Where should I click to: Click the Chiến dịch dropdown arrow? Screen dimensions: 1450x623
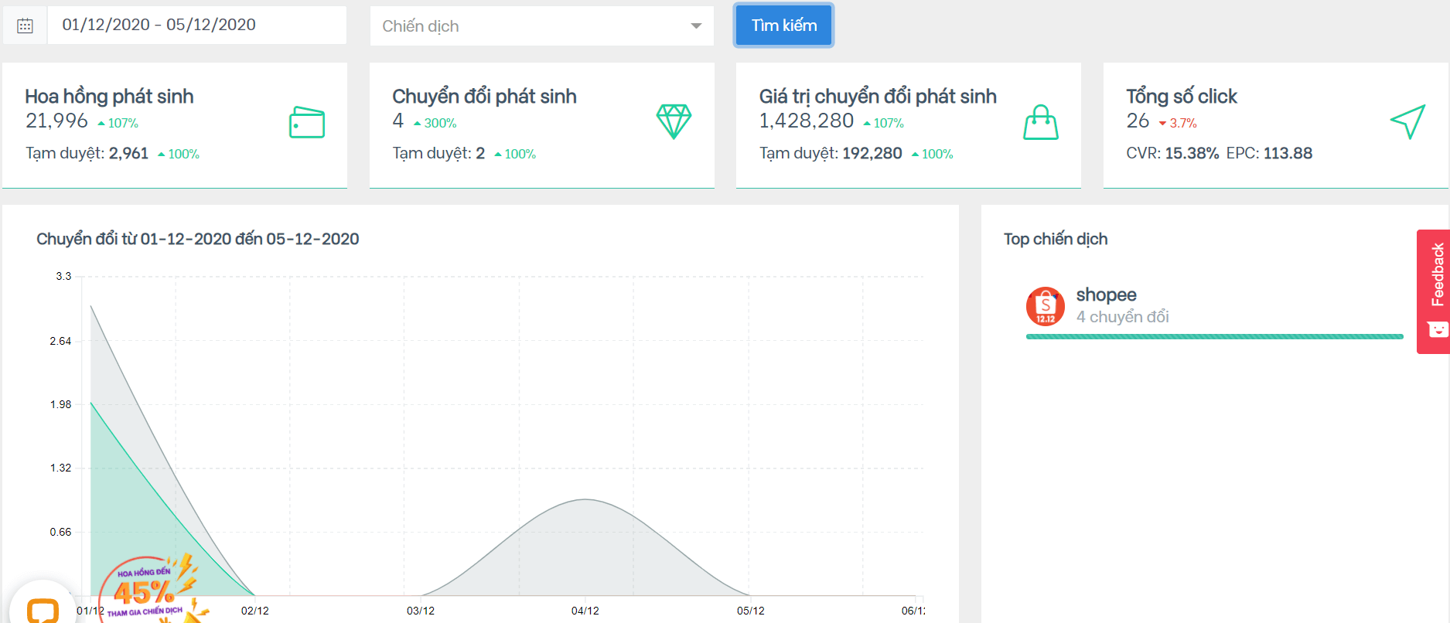point(696,26)
